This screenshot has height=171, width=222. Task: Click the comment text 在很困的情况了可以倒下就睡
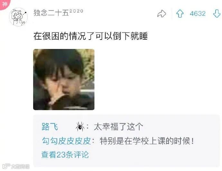pyautogui.click(x=91, y=36)
